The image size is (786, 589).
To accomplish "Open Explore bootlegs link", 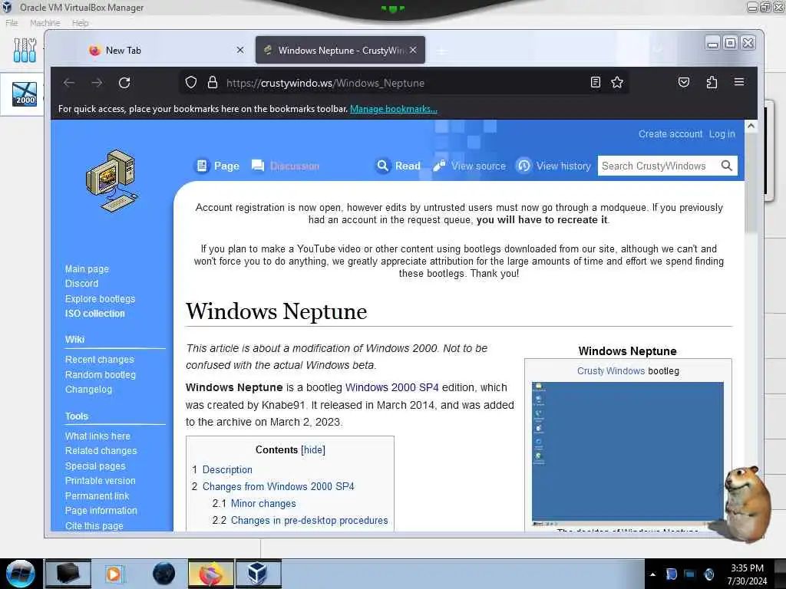I will tap(101, 298).
